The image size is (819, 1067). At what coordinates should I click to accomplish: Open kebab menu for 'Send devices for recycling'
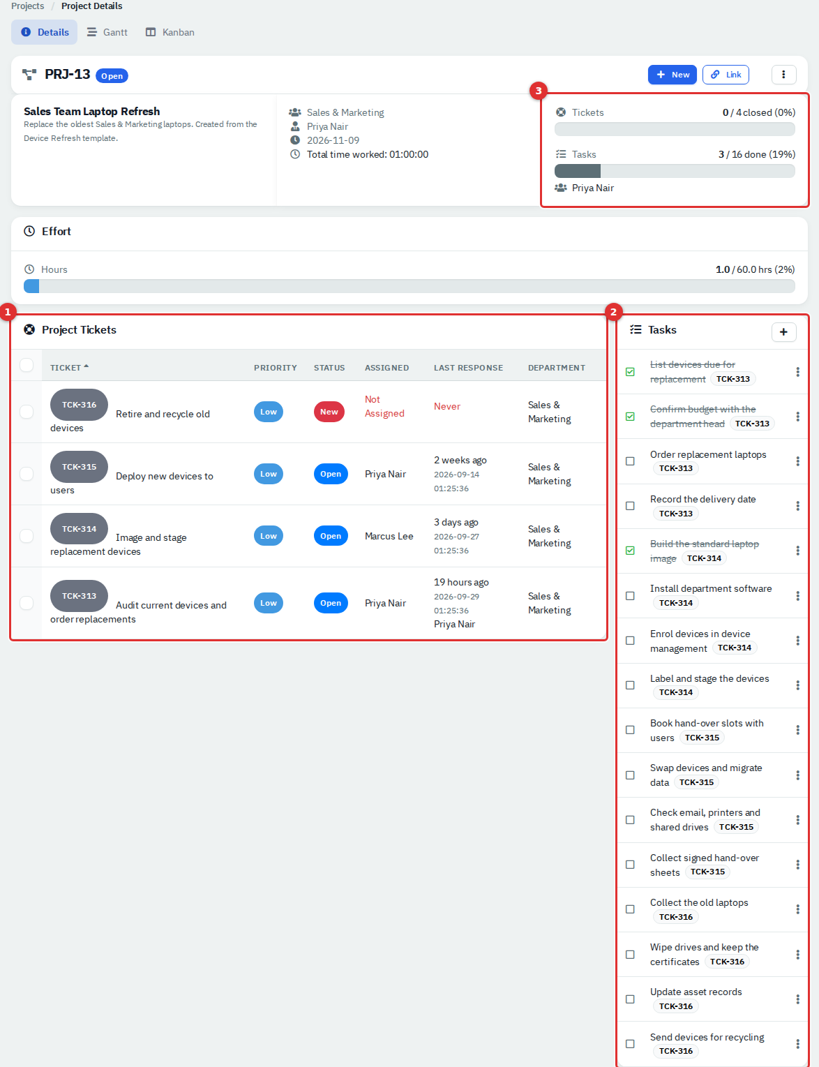tap(797, 1044)
